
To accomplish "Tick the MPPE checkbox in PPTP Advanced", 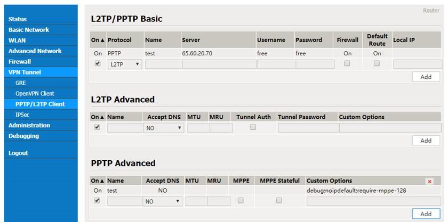I will click(x=241, y=201).
